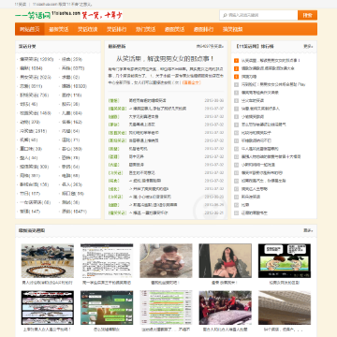Open 网站首页 home tab in orange navbar

click(x=30, y=29)
